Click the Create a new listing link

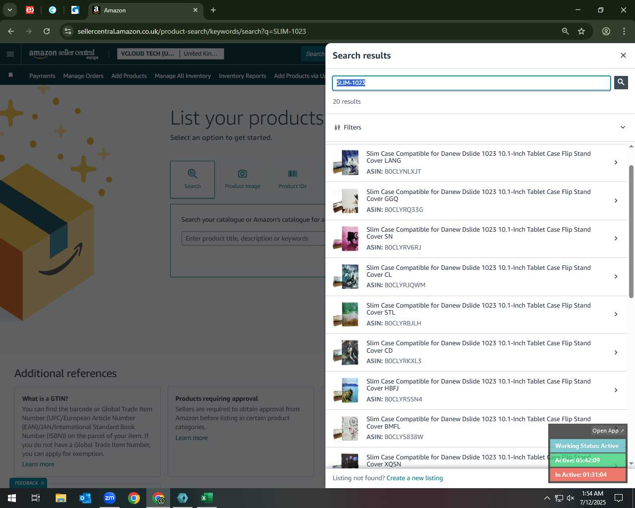point(415,478)
